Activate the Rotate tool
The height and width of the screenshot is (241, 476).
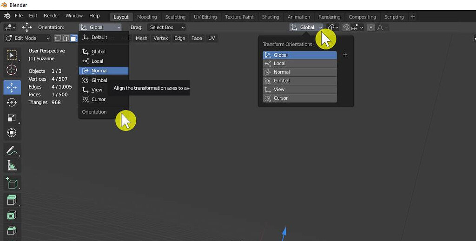(x=12, y=103)
